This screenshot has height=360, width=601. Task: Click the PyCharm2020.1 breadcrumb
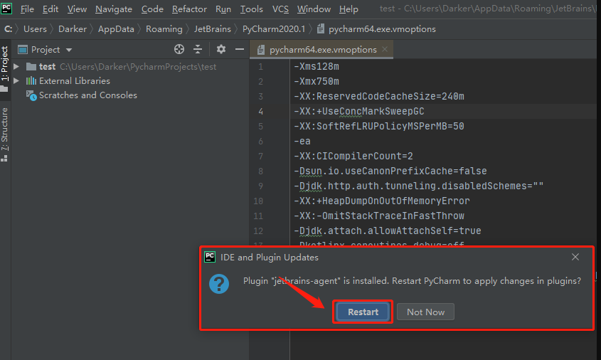[x=274, y=28]
